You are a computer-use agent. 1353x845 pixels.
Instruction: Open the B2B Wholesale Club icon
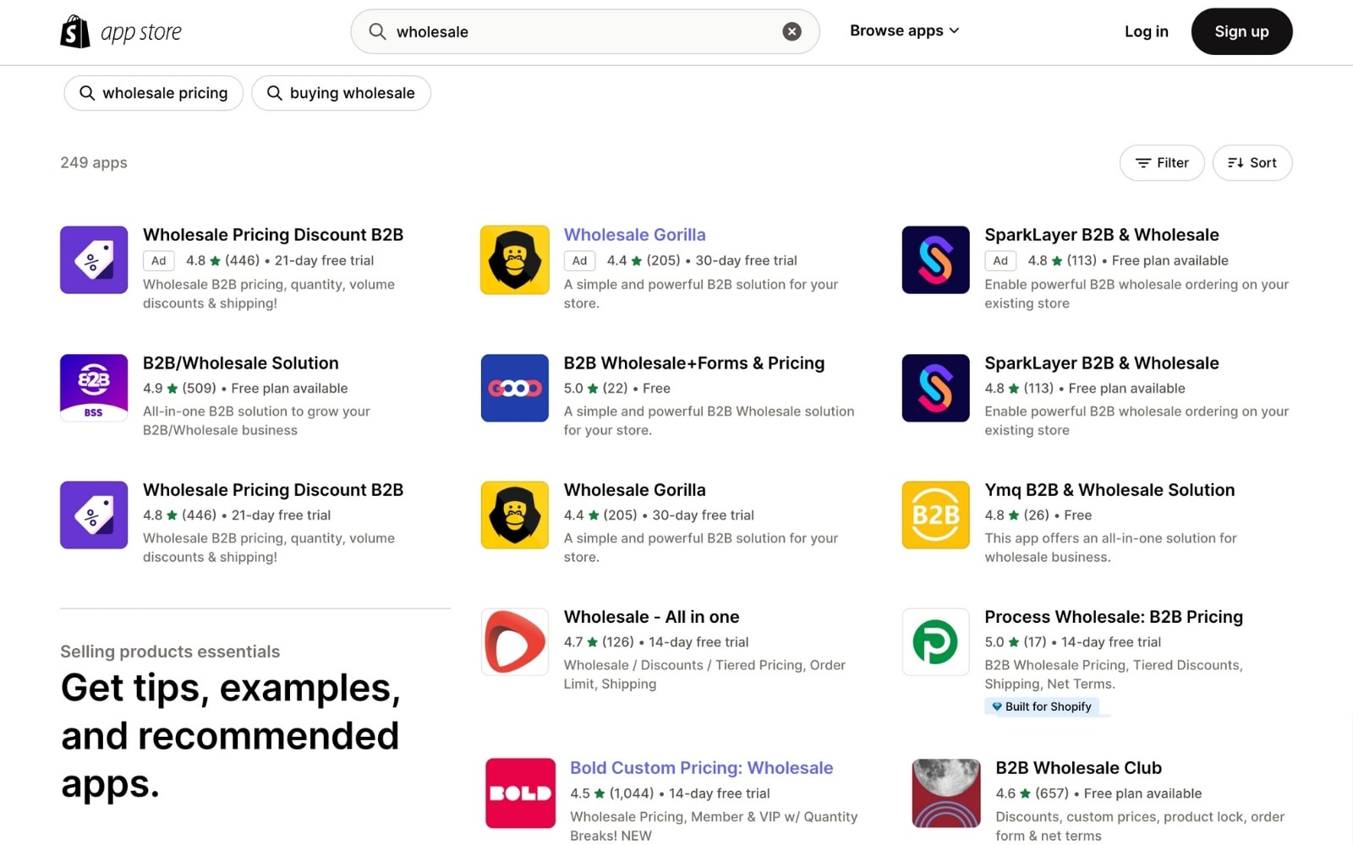pyautogui.click(x=946, y=793)
